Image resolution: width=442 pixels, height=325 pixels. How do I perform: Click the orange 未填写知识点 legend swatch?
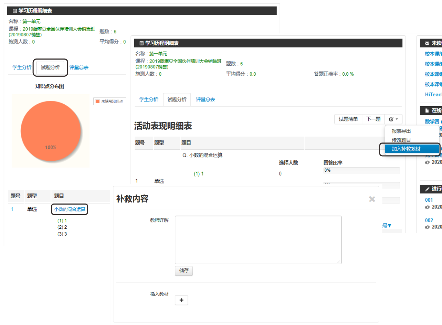point(97,101)
